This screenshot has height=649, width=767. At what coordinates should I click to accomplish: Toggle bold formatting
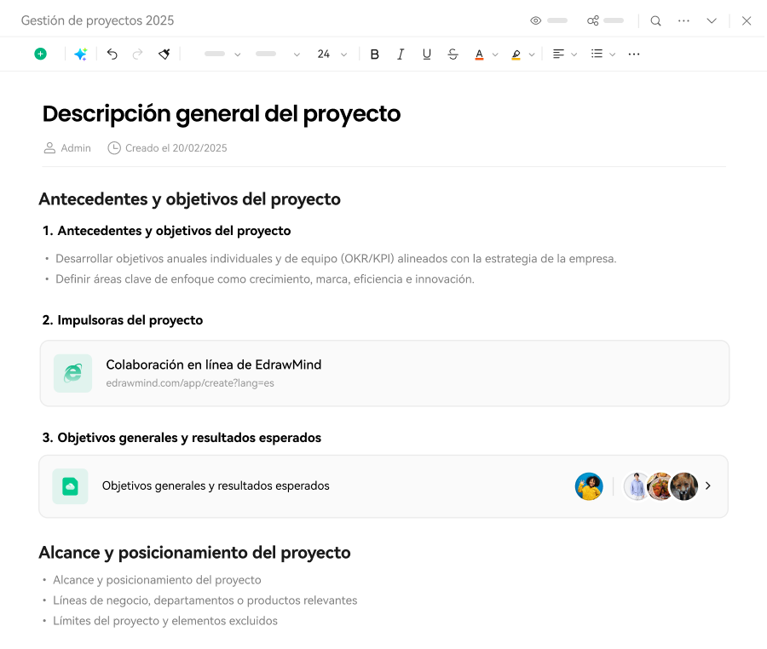[x=374, y=54]
